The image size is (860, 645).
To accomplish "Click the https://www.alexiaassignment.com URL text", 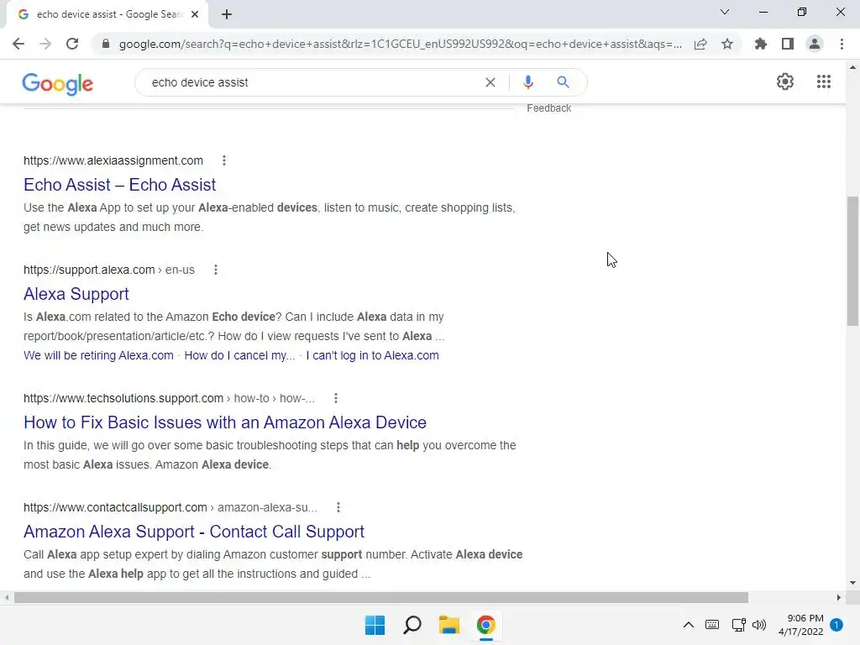I will pos(113,160).
